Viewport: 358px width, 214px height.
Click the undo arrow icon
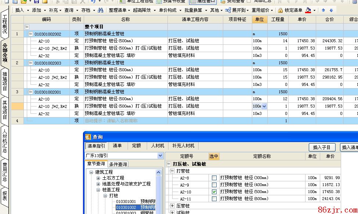pos(93,1)
